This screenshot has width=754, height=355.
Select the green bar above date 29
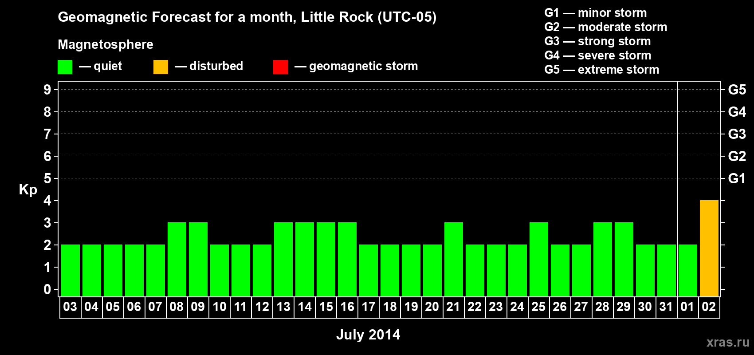[x=624, y=259]
